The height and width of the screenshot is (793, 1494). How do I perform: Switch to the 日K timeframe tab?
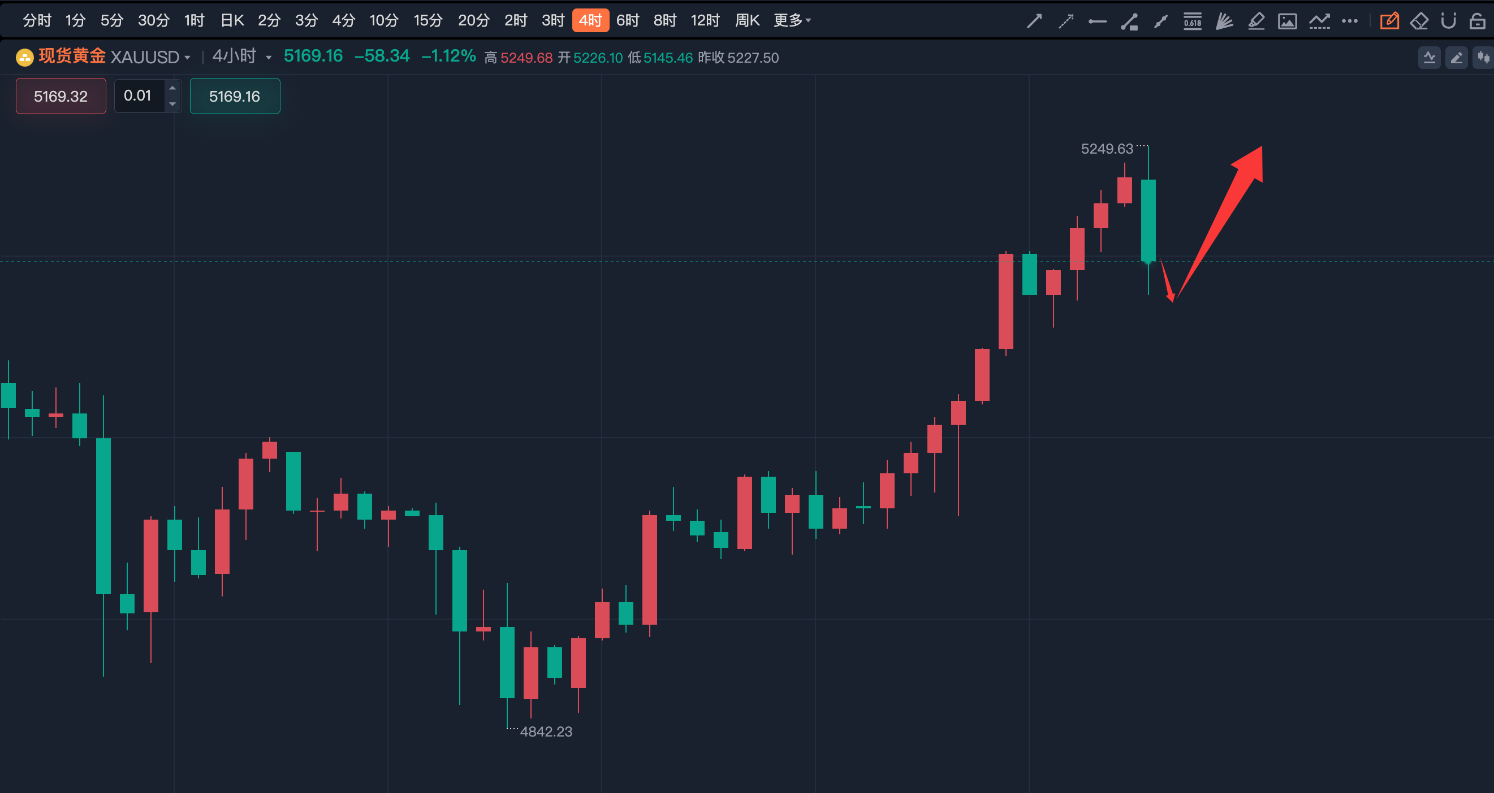tap(232, 20)
